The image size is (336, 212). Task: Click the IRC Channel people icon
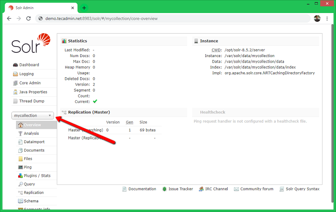pos(201,189)
